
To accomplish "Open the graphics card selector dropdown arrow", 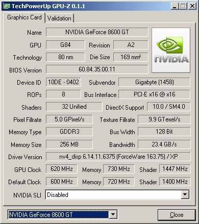I will [113, 215].
